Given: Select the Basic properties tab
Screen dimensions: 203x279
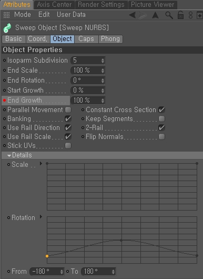Looking at the screenshot, I should 14,39.
